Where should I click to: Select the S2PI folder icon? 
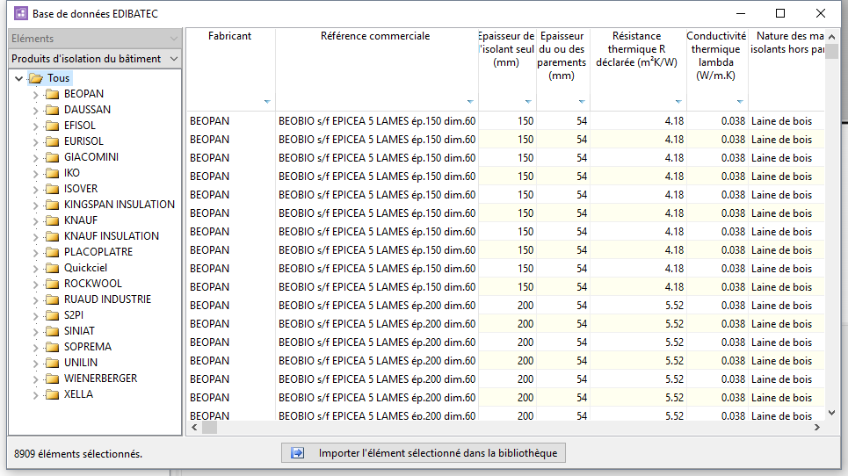53,315
